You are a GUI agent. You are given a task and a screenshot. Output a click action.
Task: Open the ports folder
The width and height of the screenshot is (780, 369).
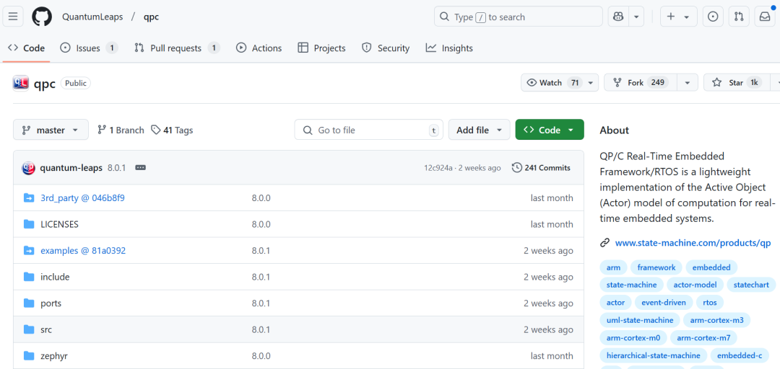click(51, 303)
